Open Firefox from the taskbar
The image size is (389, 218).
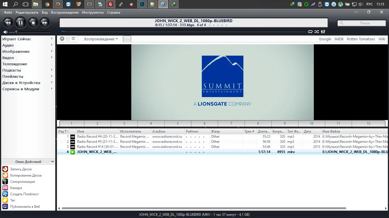tap(58, 4)
